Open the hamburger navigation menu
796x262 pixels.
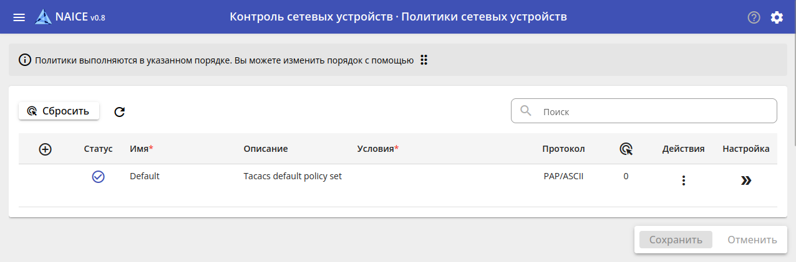pos(19,17)
